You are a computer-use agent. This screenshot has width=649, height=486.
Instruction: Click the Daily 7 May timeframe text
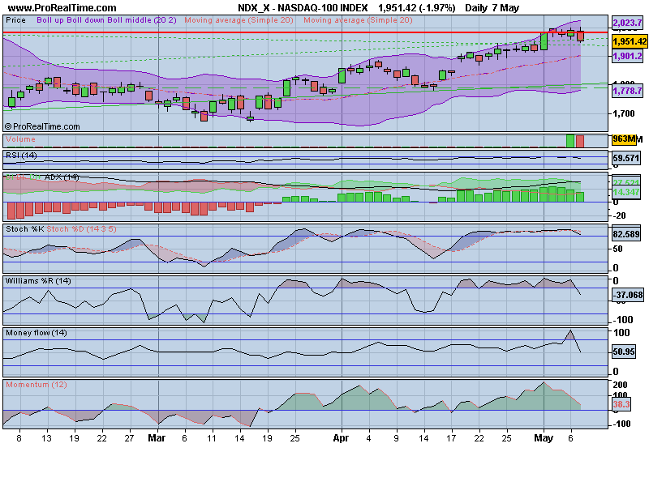point(492,8)
